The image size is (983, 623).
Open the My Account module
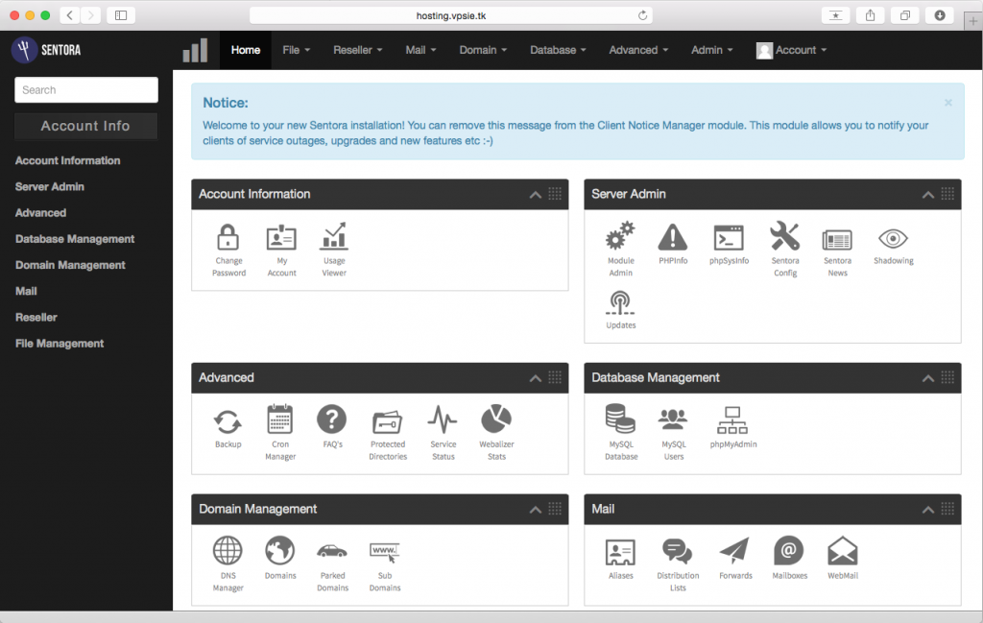point(281,250)
